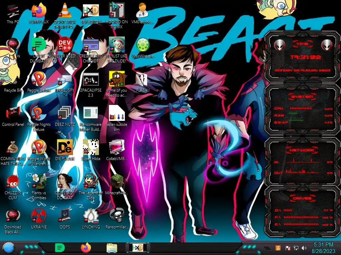Launch the HOOKED ON XONIX shortcut
Image resolution: width=341 pixels, height=255 pixels.
[117, 16]
